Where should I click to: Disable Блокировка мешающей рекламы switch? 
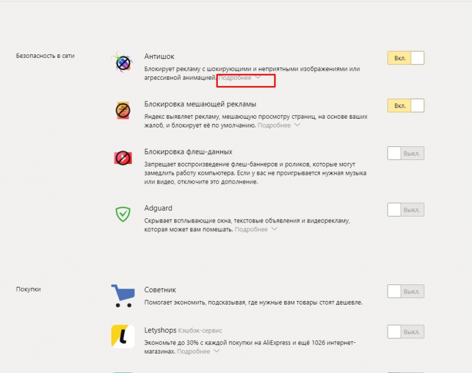coord(405,106)
